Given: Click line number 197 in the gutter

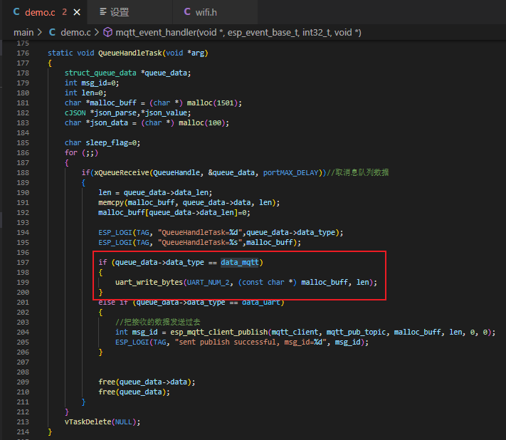Looking at the screenshot, I should [x=23, y=263].
